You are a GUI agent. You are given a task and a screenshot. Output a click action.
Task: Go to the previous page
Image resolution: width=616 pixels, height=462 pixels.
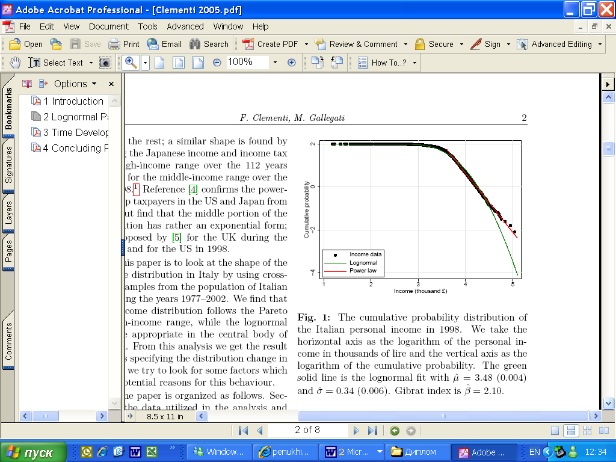pos(260,431)
